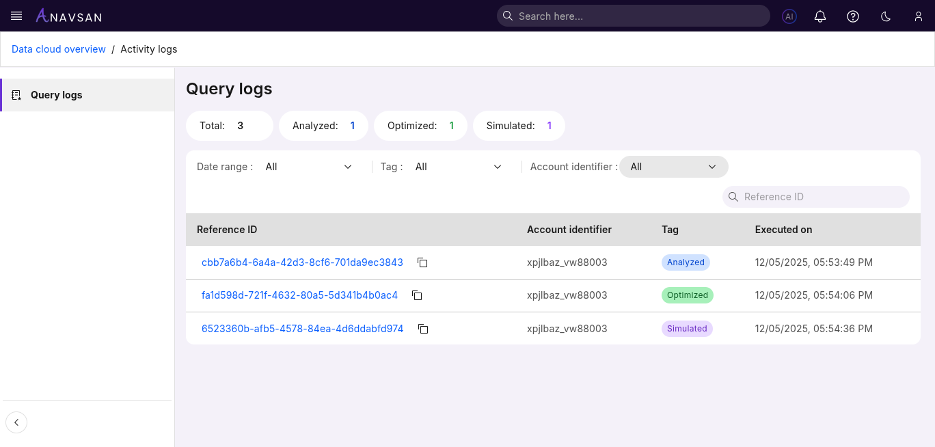
Task: Open query fa1d598d-721f-4632-80a5-5d341b4b0ac4
Action: [299, 295]
